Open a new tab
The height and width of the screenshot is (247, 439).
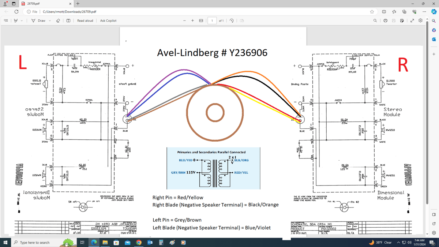78,4
